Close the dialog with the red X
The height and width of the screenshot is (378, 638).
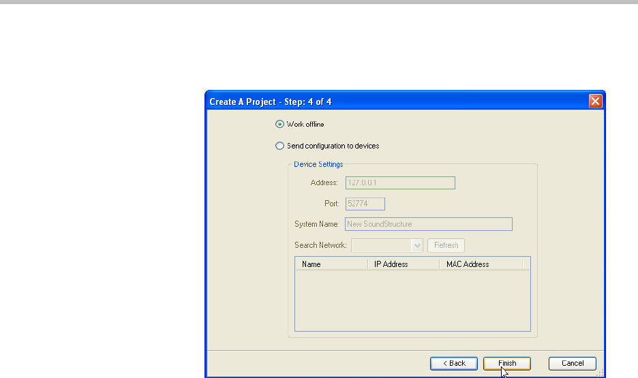click(x=595, y=101)
